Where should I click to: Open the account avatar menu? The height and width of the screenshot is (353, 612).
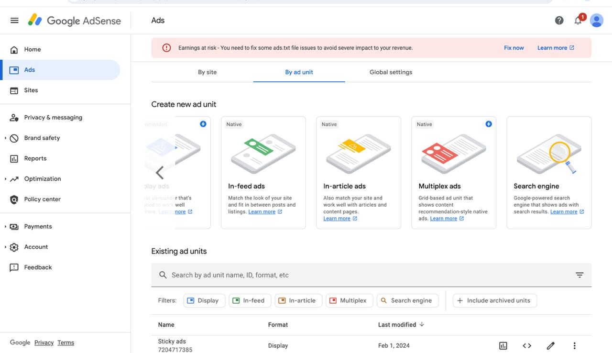pos(596,21)
